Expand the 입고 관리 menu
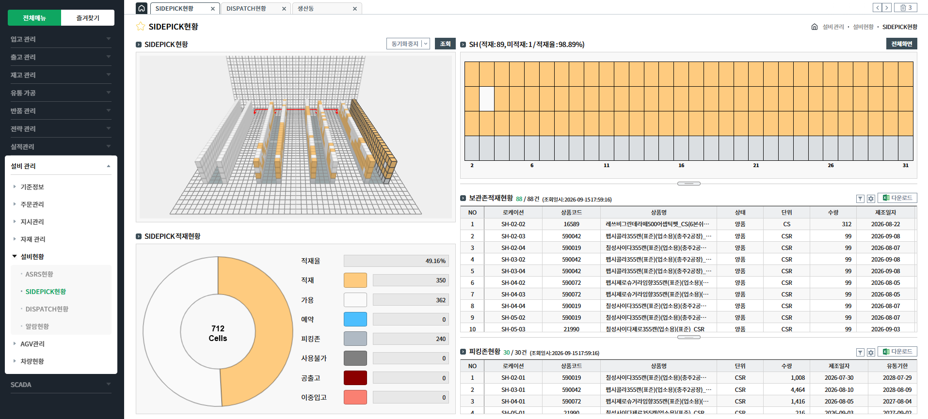This screenshot has height=419, width=928. coord(61,39)
